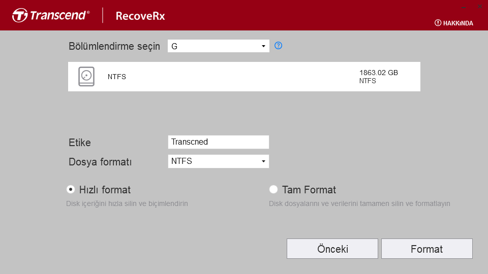Click the 1863.02 GB size text
The width and height of the screenshot is (488, 274).
click(379, 73)
